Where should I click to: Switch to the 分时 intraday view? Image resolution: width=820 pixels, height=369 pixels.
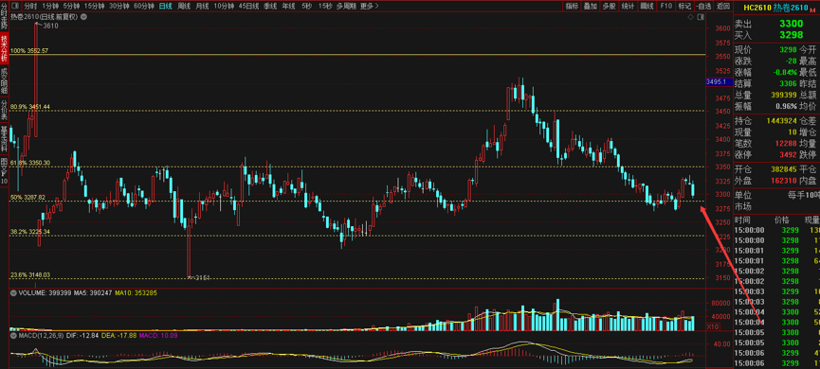[31, 7]
